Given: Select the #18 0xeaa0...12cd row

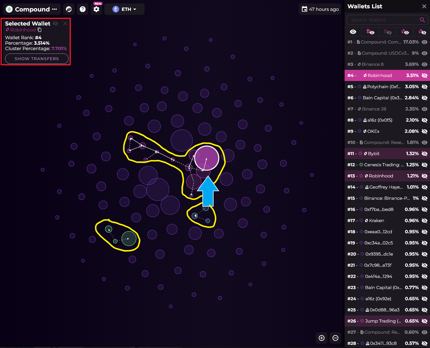Looking at the screenshot, I should [387, 232].
